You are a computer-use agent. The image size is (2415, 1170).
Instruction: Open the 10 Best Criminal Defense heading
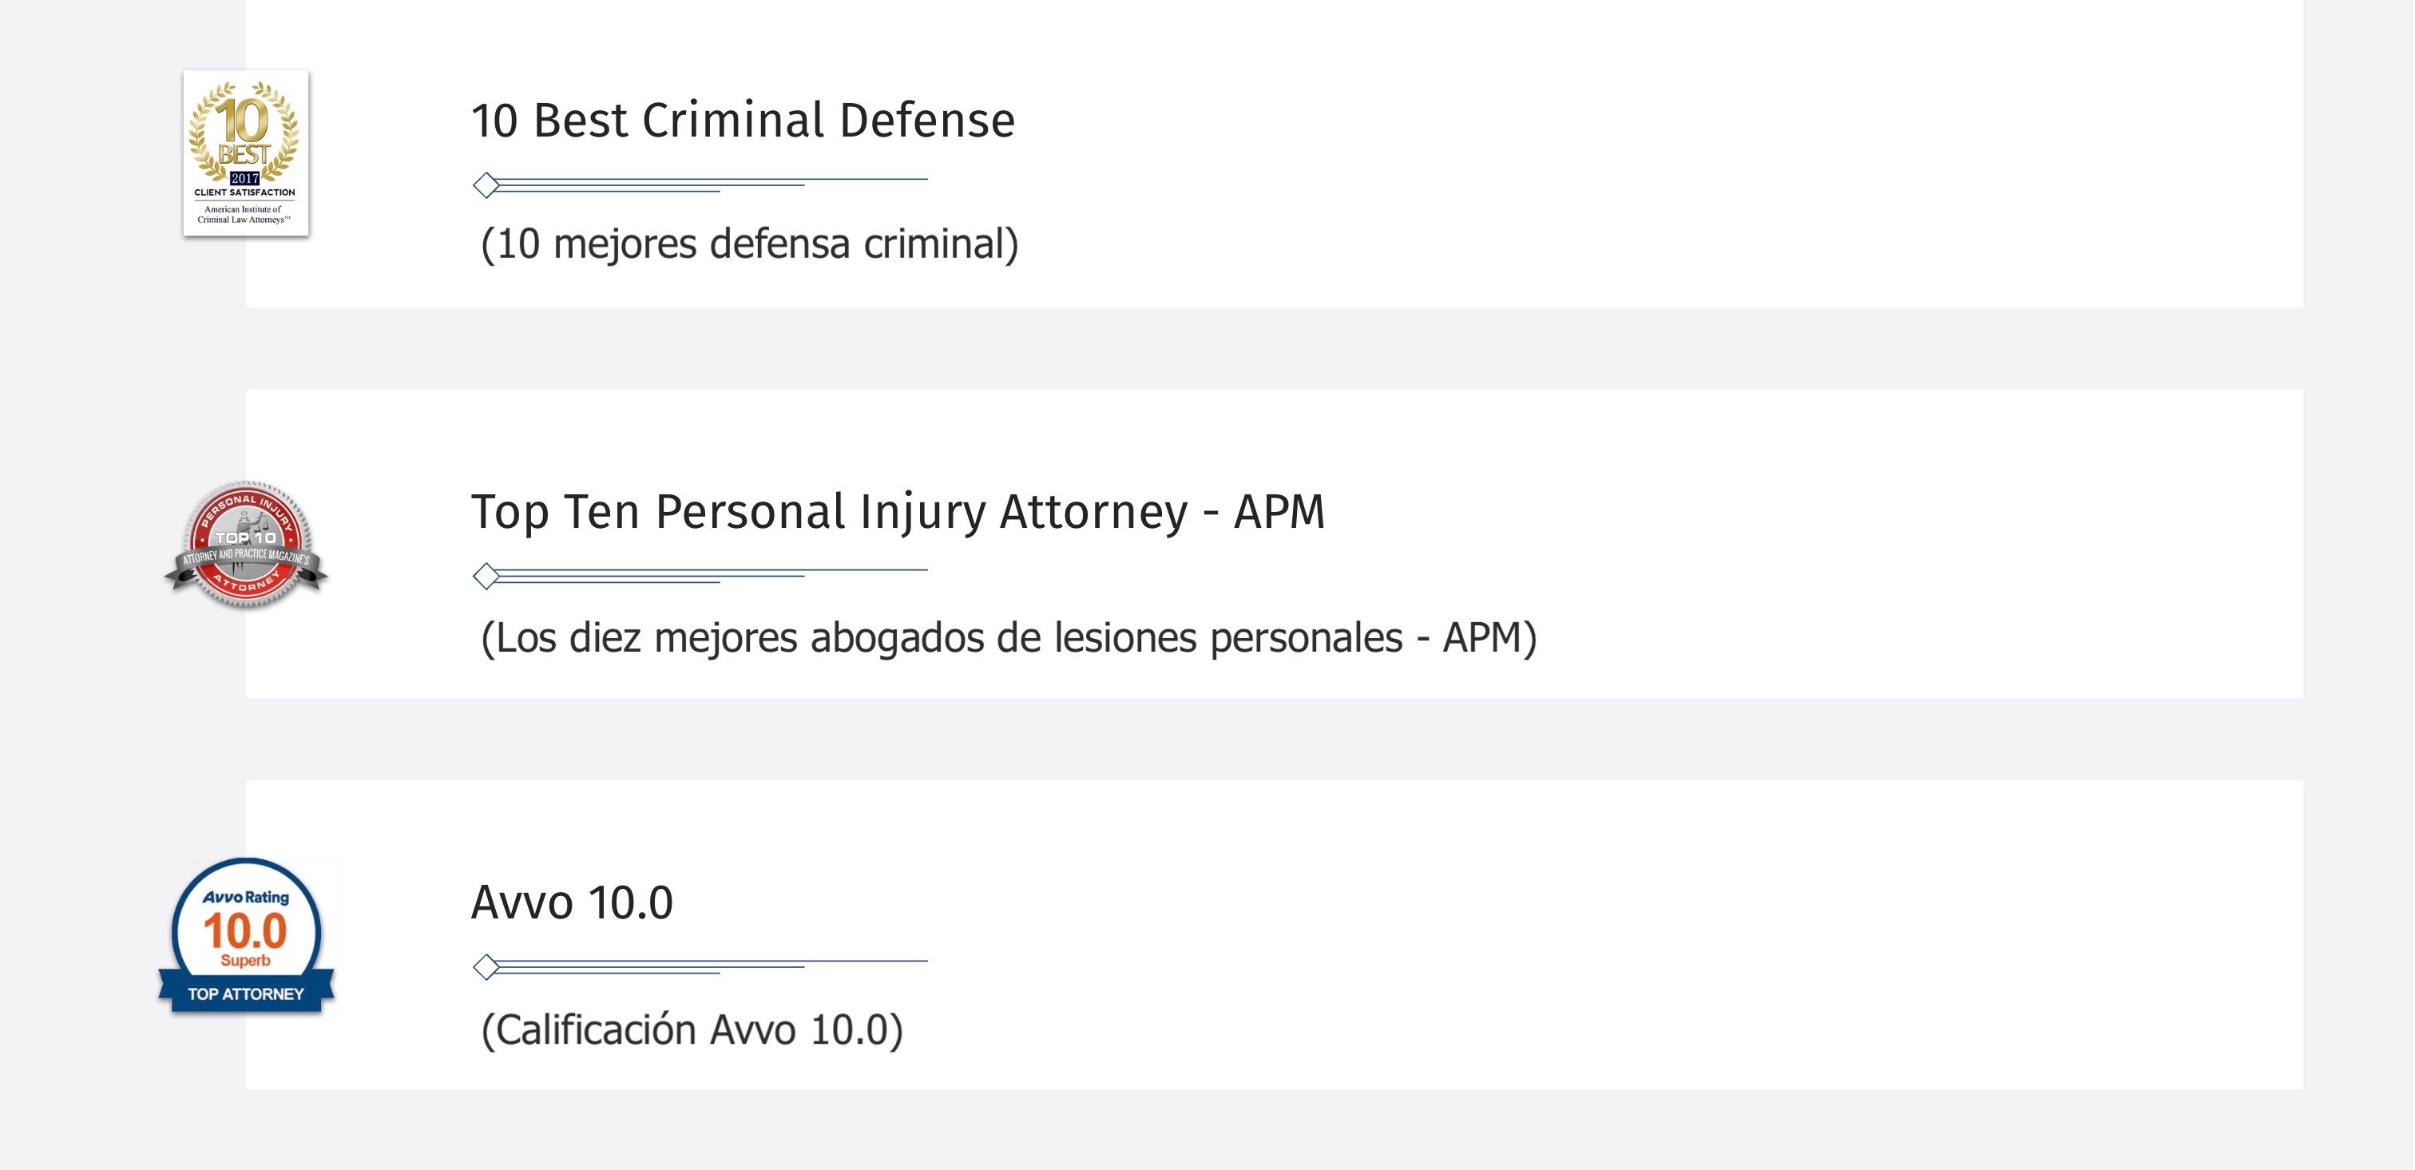(743, 120)
